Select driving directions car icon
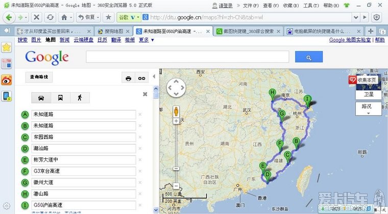Viewport: 388px width, 214px height. (41, 98)
